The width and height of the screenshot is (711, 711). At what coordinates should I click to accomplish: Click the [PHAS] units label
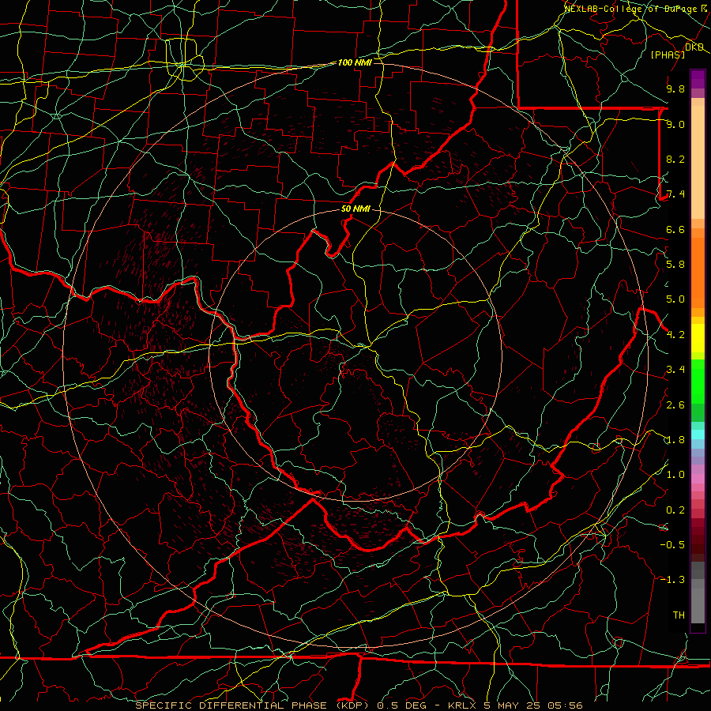pyautogui.click(x=668, y=55)
